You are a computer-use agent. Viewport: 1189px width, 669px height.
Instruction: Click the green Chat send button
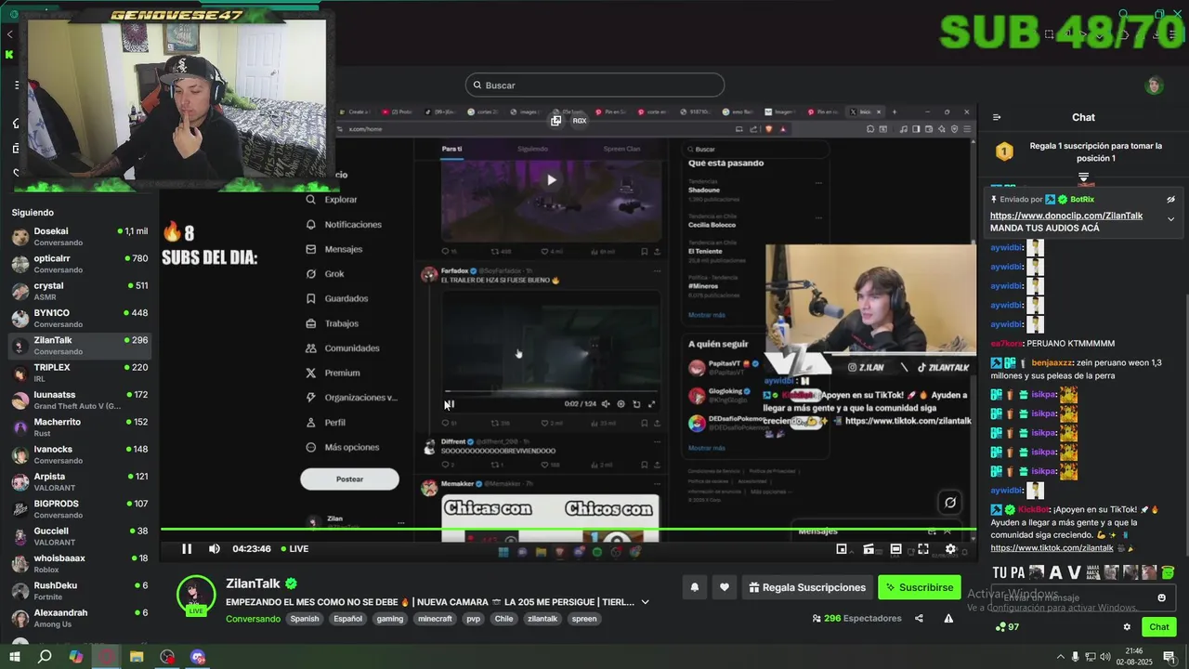tap(1158, 627)
